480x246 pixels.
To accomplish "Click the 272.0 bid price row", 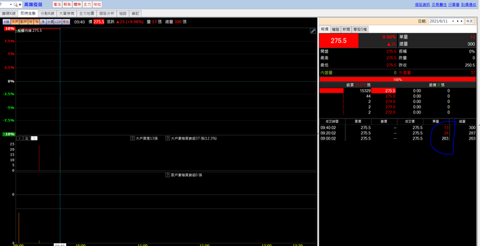I will pos(390,112).
